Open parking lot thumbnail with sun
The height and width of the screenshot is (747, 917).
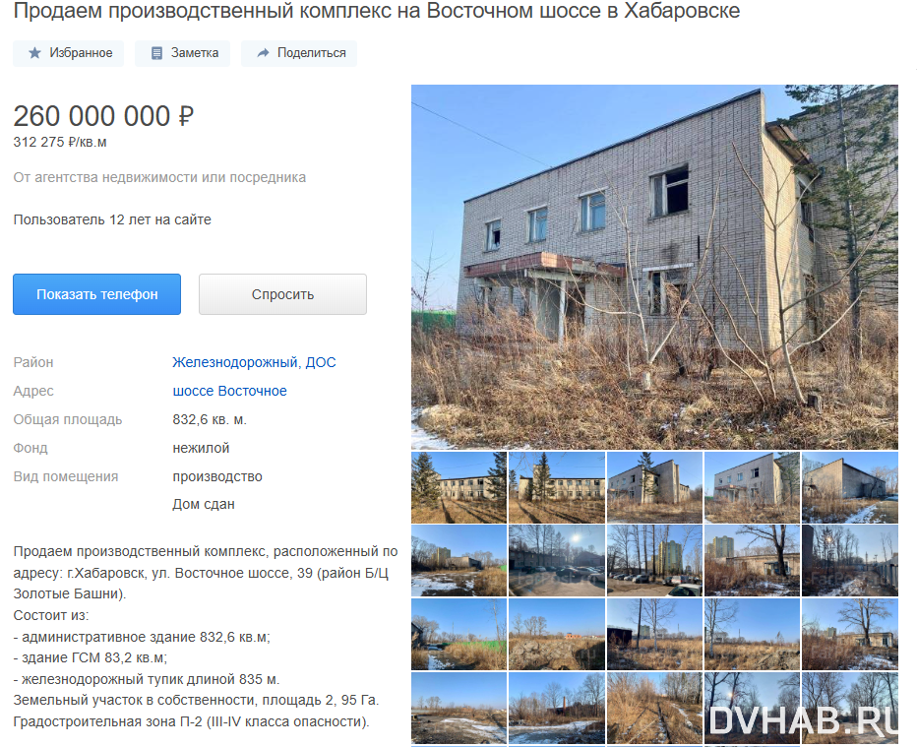point(557,560)
